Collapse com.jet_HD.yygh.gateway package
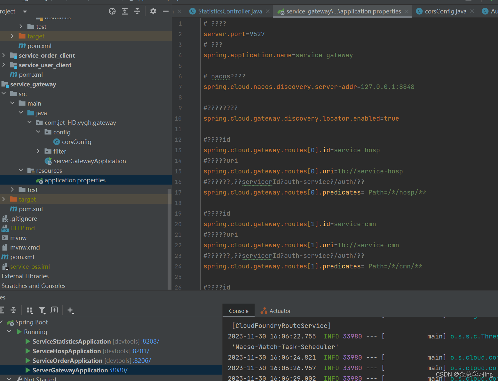 point(29,123)
